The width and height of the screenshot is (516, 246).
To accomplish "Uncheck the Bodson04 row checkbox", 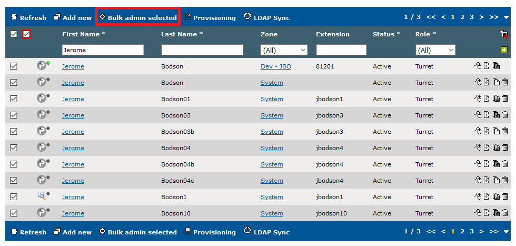I will tap(14, 148).
